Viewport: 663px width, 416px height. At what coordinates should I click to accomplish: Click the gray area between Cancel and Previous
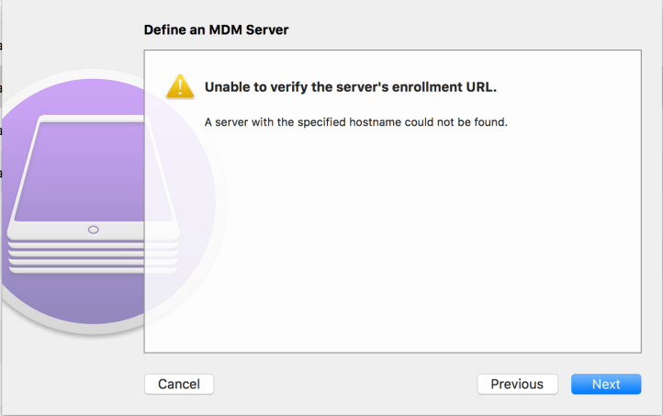pos(345,384)
